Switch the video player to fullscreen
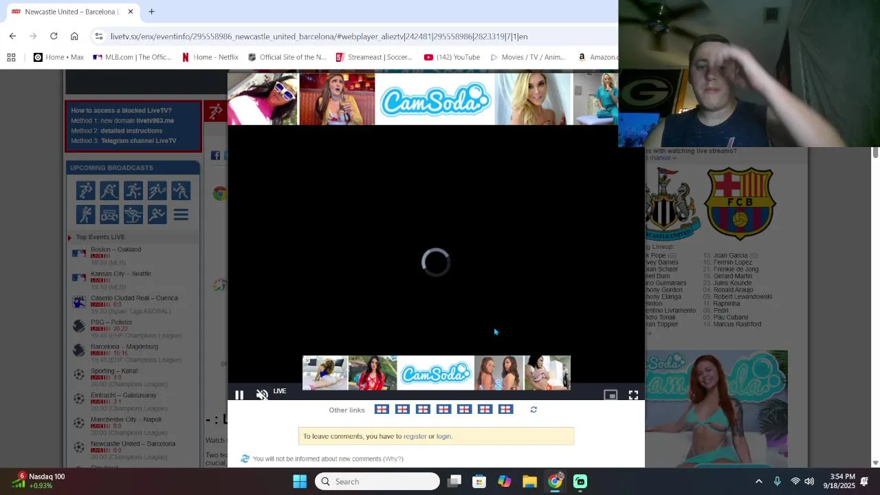This screenshot has height=495, width=880. tap(633, 395)
